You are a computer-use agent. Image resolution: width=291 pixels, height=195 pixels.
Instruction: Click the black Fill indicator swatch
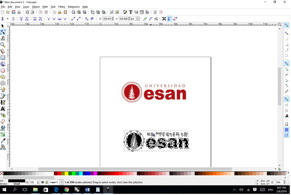point(17,181)
